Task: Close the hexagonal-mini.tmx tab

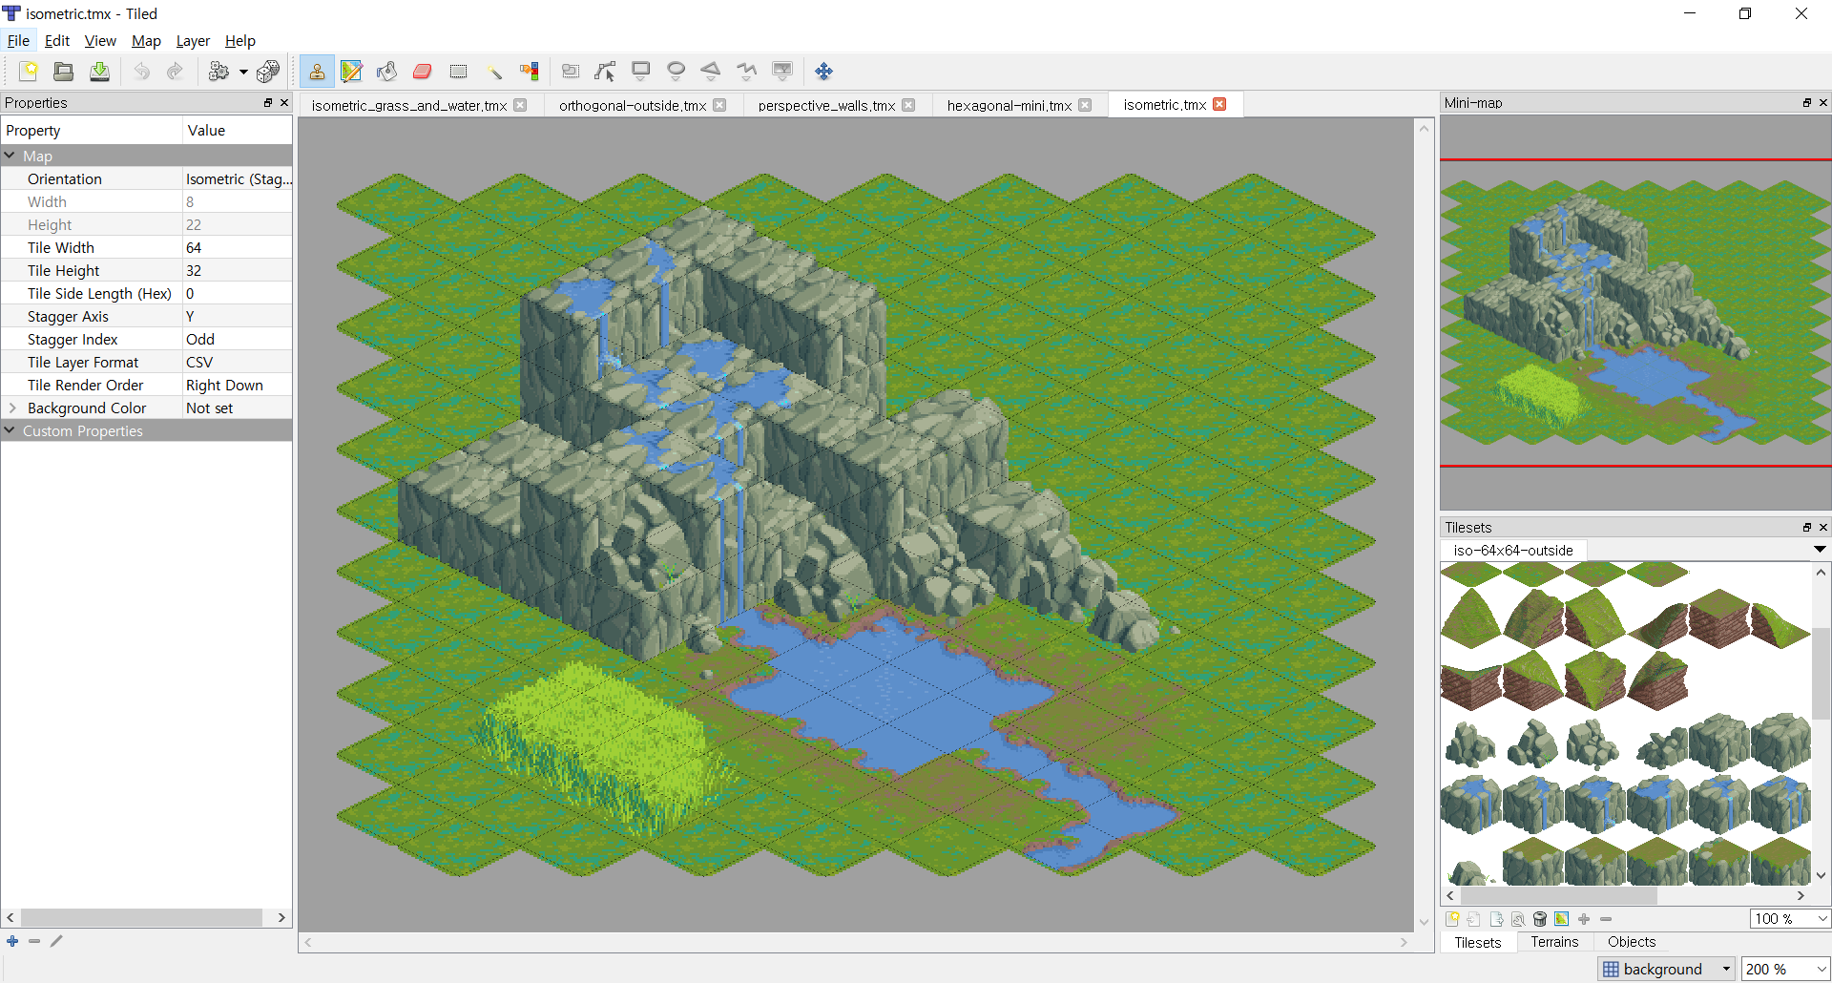Action: pyautogui.click(x=1085, y=105)
